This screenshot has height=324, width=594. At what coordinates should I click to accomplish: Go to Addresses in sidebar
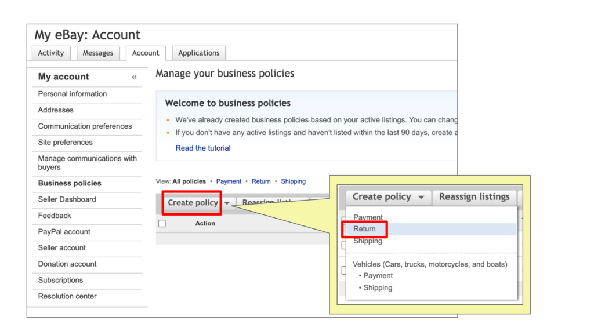(56, 110)
